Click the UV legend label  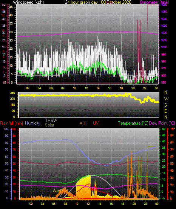[96, 123]
